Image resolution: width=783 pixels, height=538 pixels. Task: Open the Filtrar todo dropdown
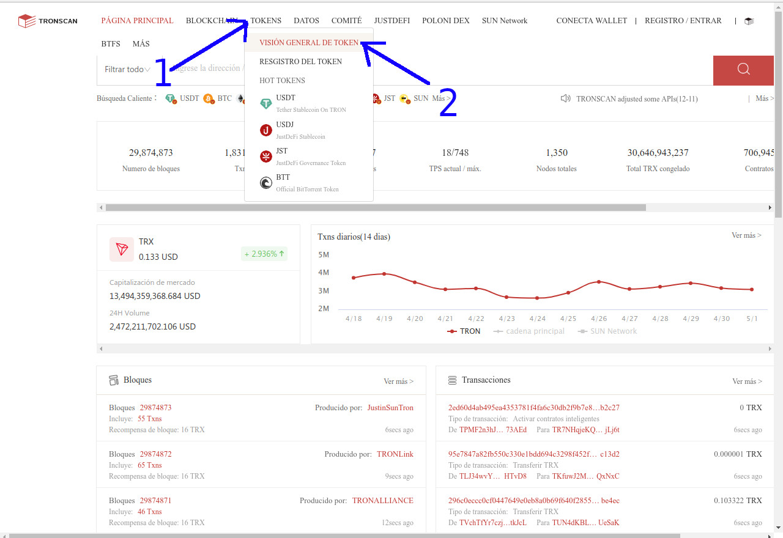tap(128, 69)
